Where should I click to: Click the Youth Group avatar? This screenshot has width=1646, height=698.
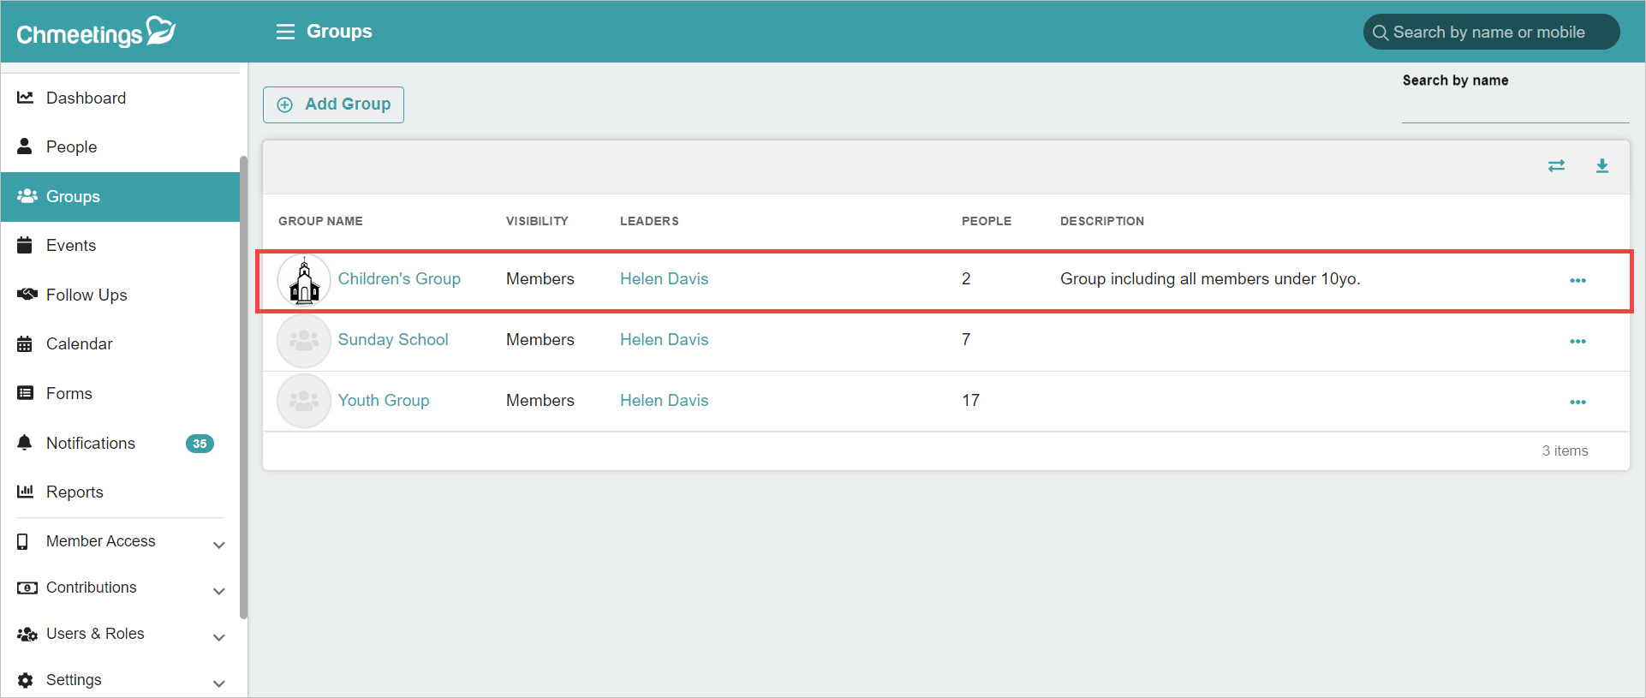[x=304, y=401]
